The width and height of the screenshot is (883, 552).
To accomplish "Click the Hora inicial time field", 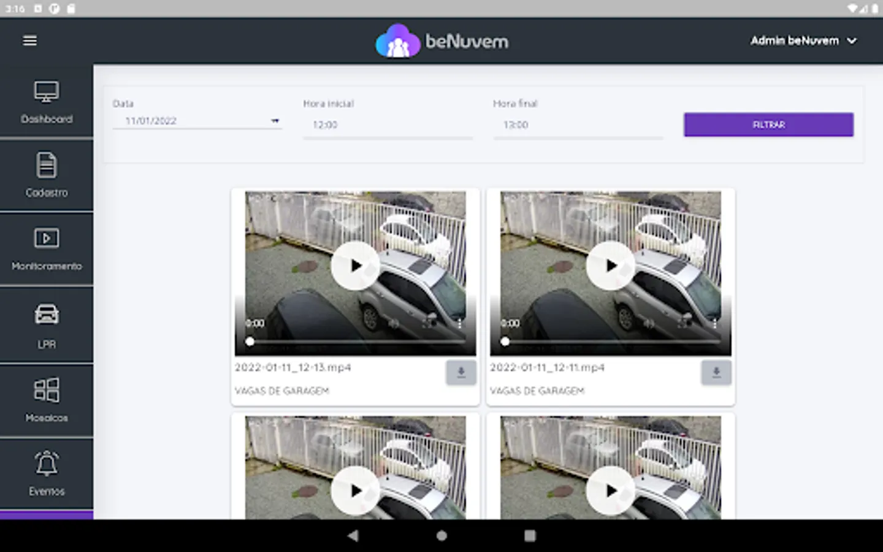I will (x=388, y=125).
